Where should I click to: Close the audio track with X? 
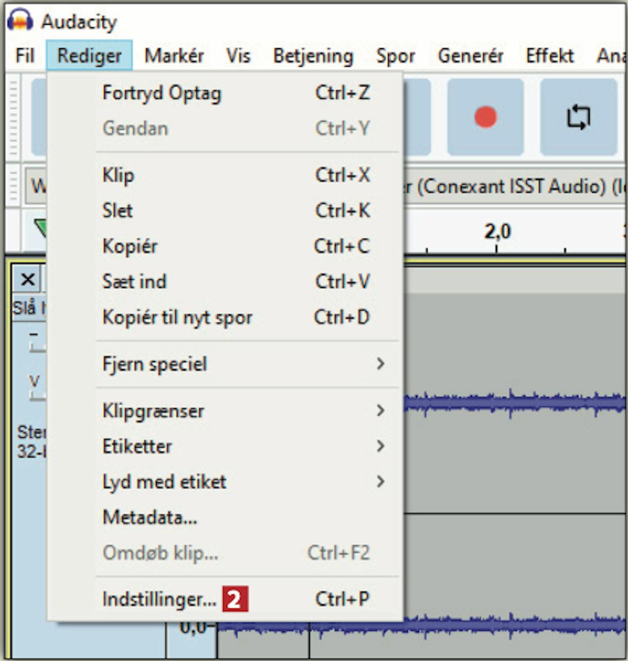pos(28,279)
